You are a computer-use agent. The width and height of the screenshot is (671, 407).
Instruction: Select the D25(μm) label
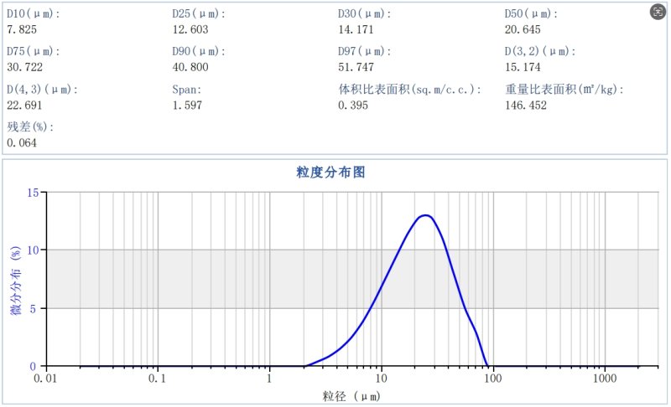[198, 14]
